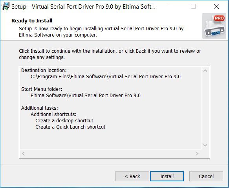229x188 pixels.
Task: Select the C:\Program Files\Eltima Software path line
Action: coord(106,77)
